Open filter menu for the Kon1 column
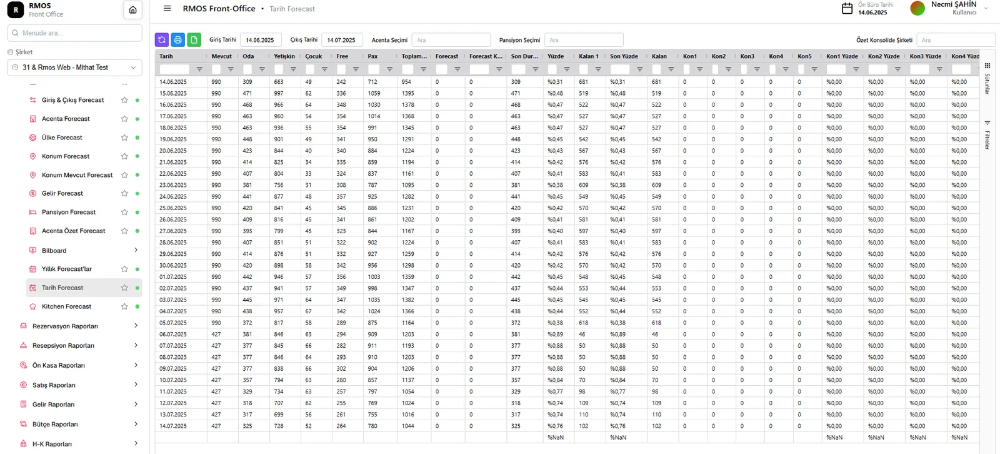1000x454 pixels. [699, 69]
